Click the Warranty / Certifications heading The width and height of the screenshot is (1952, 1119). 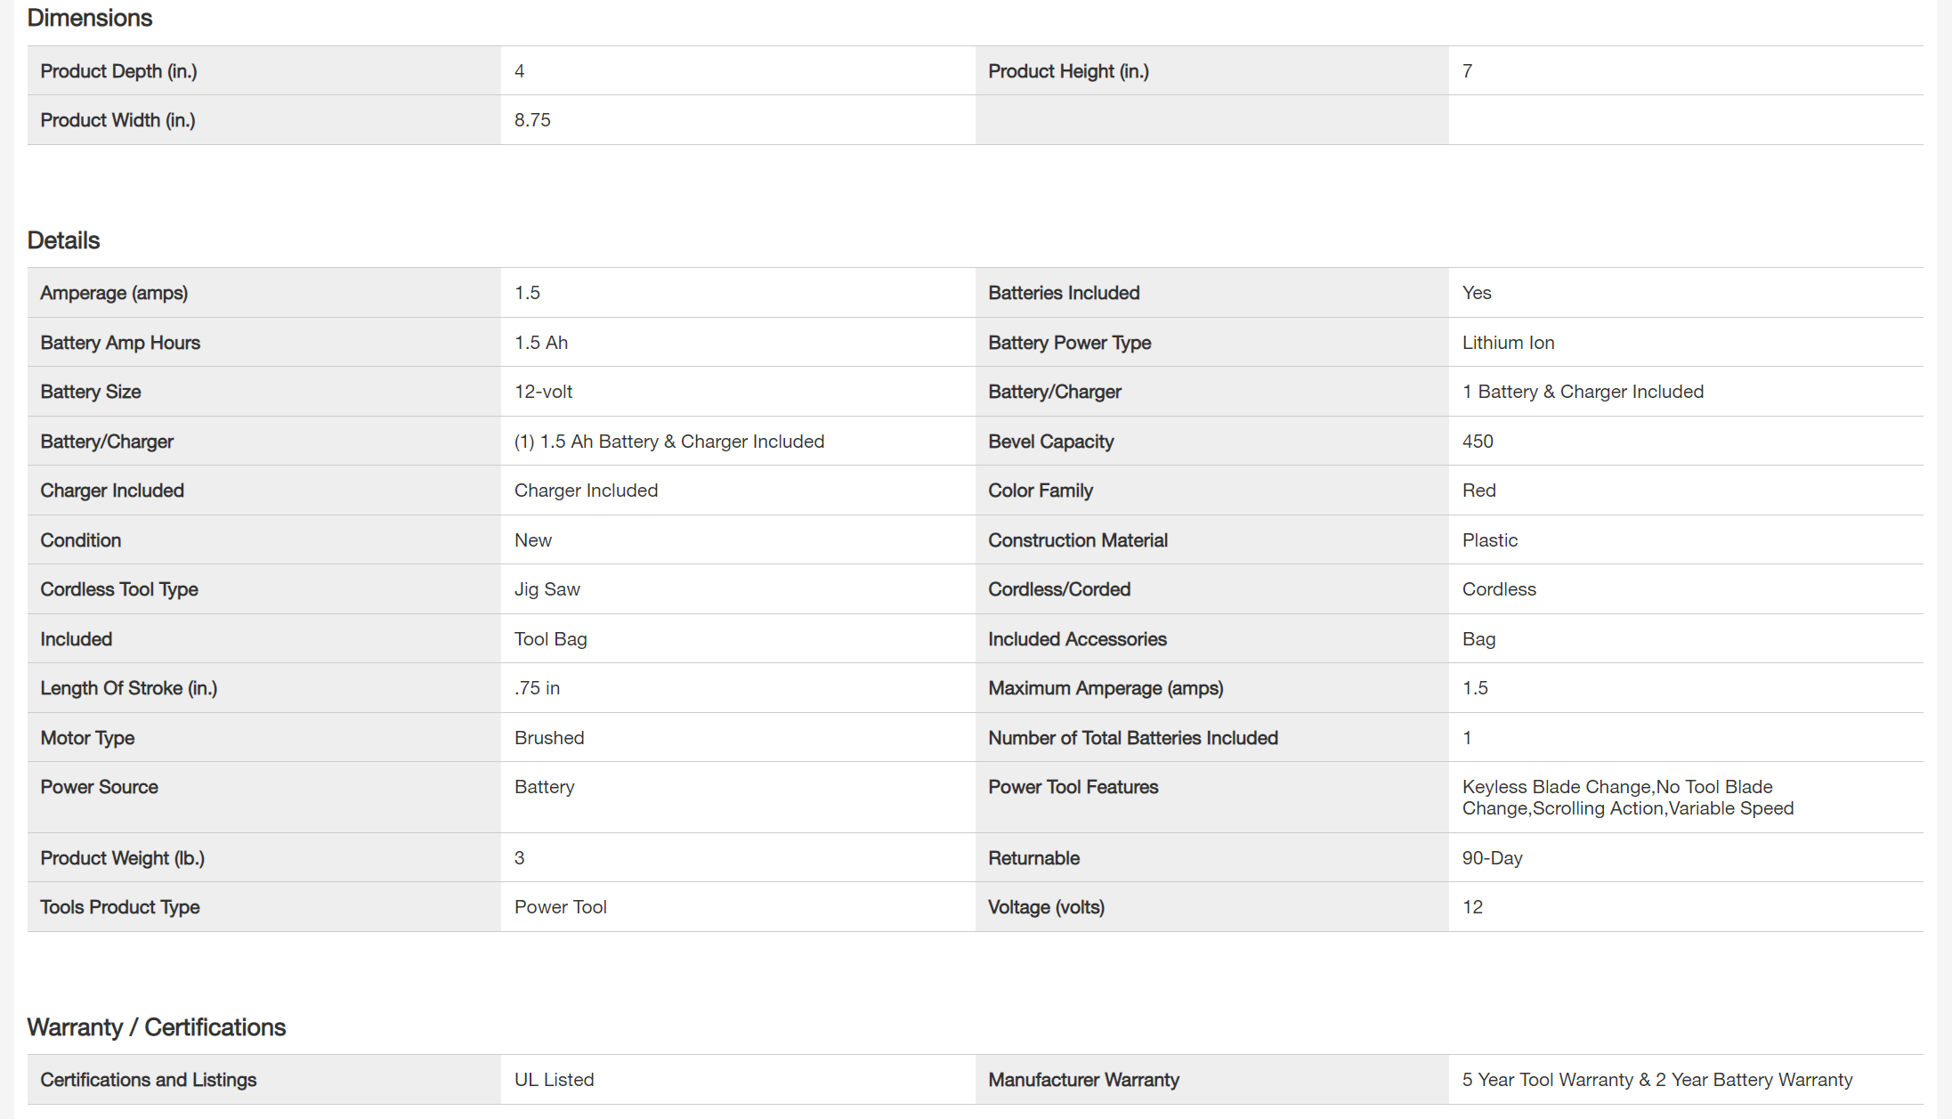pyautogui.click(x=157, y=1027)
